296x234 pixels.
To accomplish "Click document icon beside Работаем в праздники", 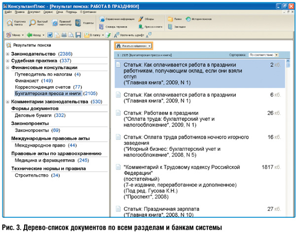I will tap(118, 113).
